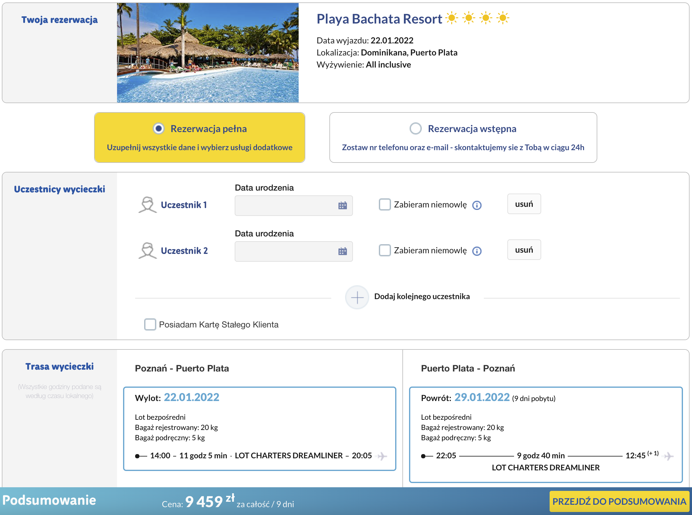Tick Posiadam Kartę Stałego Klienta checkbox
This screenshot has width=692, height=515.
[150, 324]
